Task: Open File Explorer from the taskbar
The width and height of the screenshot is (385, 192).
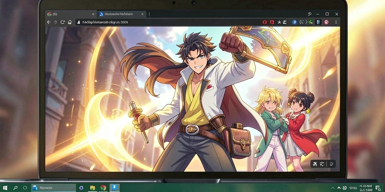Action: (x=92, y=188)
